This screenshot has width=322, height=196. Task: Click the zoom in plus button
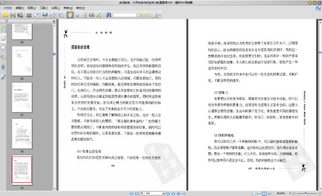320,193
